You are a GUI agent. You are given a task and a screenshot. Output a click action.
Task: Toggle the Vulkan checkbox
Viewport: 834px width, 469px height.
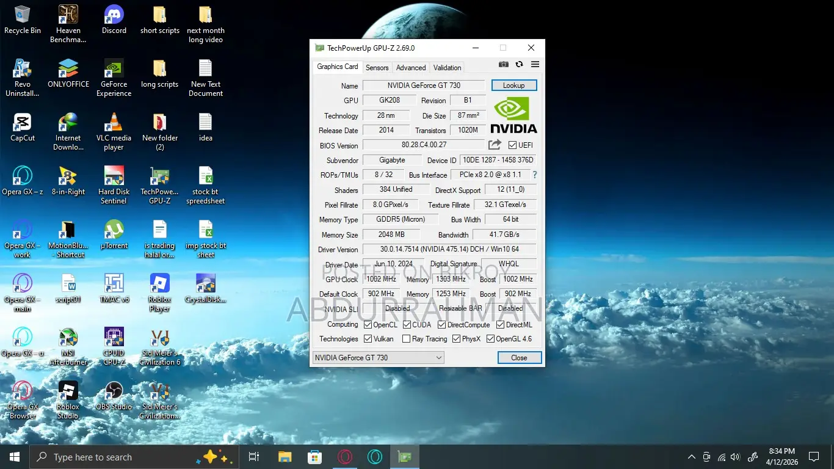pyautogui.click(x=368, y=339)
